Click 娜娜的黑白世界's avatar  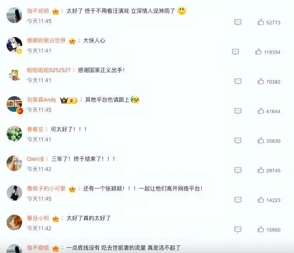tap(14, 45)
